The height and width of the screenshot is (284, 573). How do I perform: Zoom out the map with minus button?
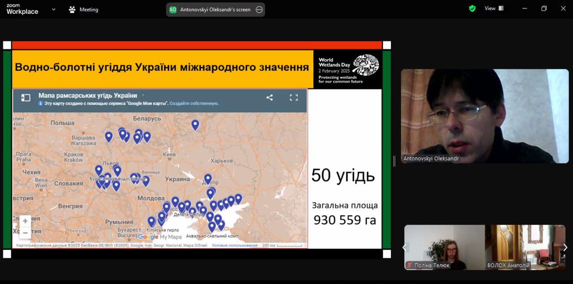click(x=25, y=233)
